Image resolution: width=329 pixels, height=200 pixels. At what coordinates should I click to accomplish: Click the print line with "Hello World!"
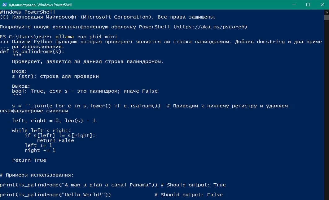point(55,195)
